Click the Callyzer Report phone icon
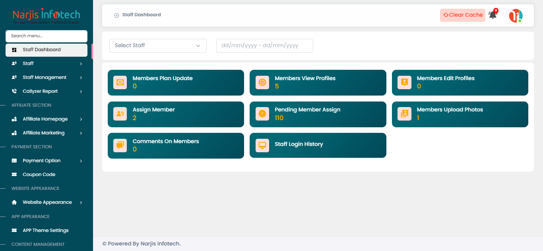Screen dimensions: 543x251 14,91
